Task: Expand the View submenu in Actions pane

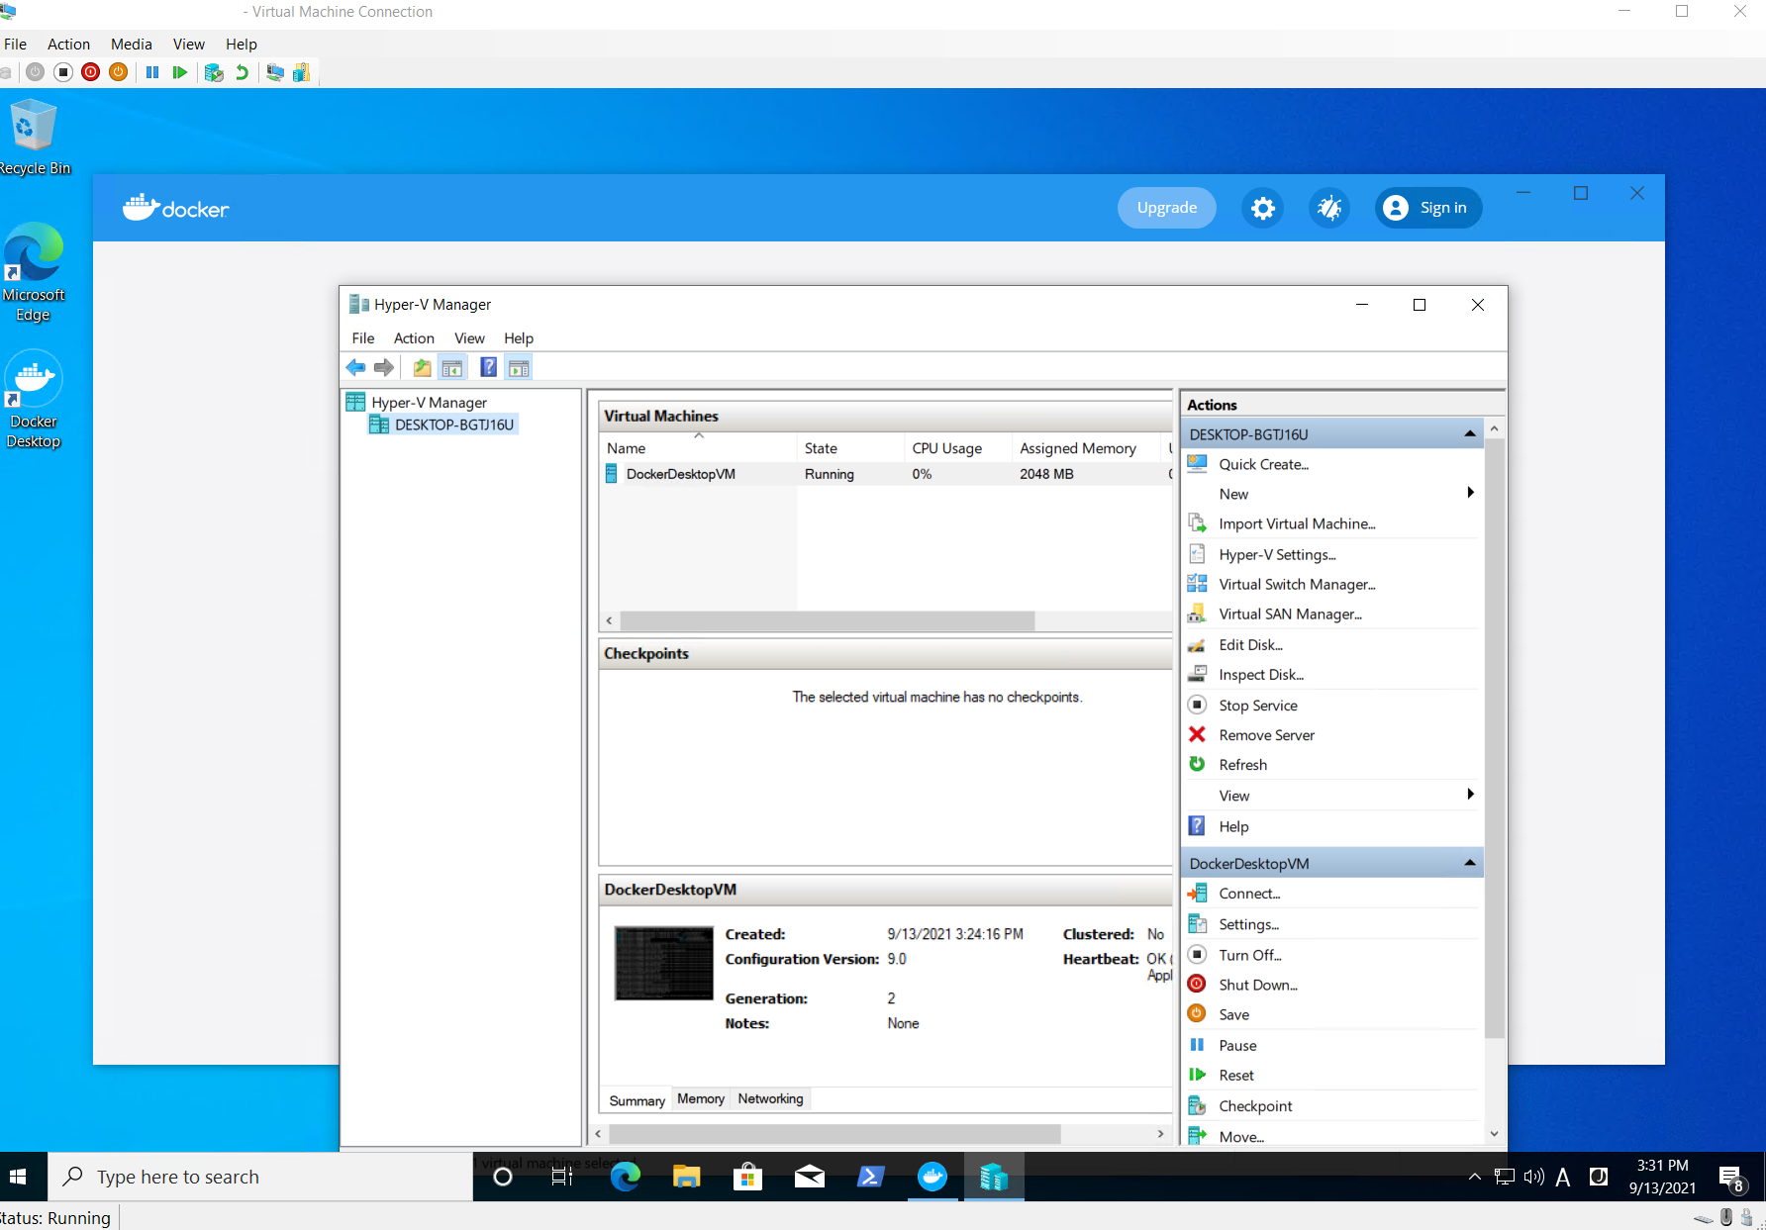Action: click(x=1470, y=795)
